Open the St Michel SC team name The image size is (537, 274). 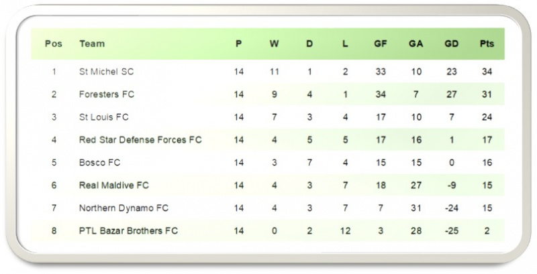(x=106, y=72)
